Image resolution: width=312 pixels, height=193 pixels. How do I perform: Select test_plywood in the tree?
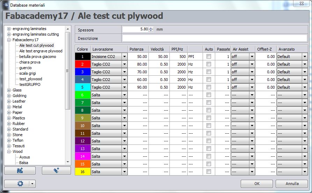pyautogui.click(x=31, y=79)
